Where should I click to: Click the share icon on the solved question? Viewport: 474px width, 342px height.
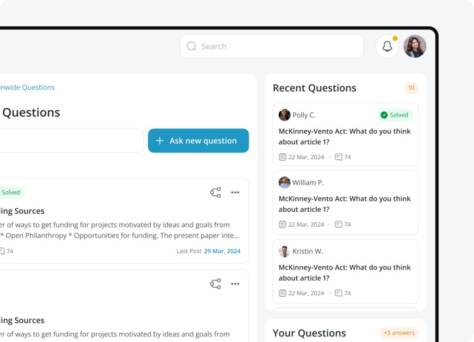(x=215, y=192)
